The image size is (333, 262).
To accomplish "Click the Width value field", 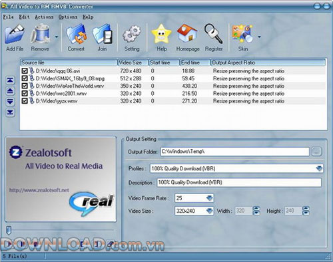I will tap(244, 211).
